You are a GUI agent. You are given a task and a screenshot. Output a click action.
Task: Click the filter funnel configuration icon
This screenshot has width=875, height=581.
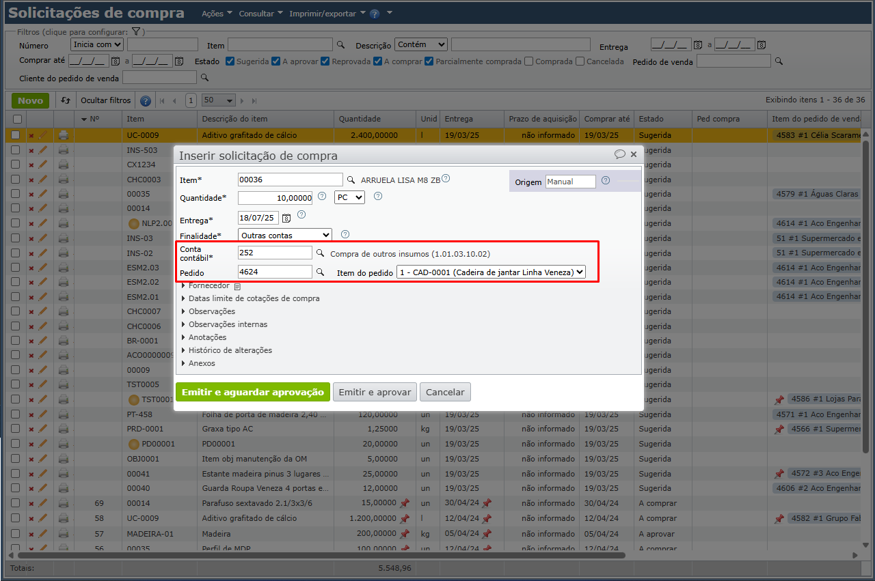pyautogui.click(x=136, y=32)
